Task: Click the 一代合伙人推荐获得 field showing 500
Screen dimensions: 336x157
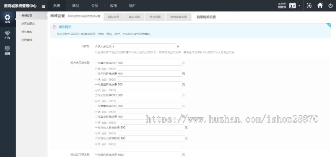Action: [x=152, y=127]
